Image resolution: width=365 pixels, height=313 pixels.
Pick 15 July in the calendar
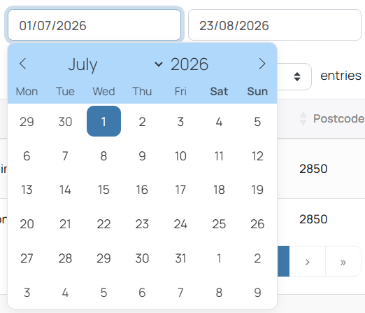point(103,190)
